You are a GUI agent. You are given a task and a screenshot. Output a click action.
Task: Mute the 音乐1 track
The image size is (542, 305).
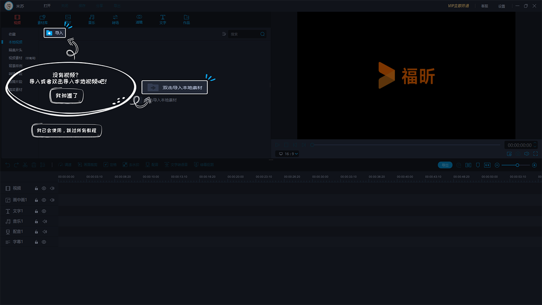[44, 222]
